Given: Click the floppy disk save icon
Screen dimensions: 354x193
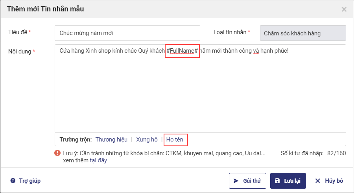Looking at the screenshot, I should 277,181.
